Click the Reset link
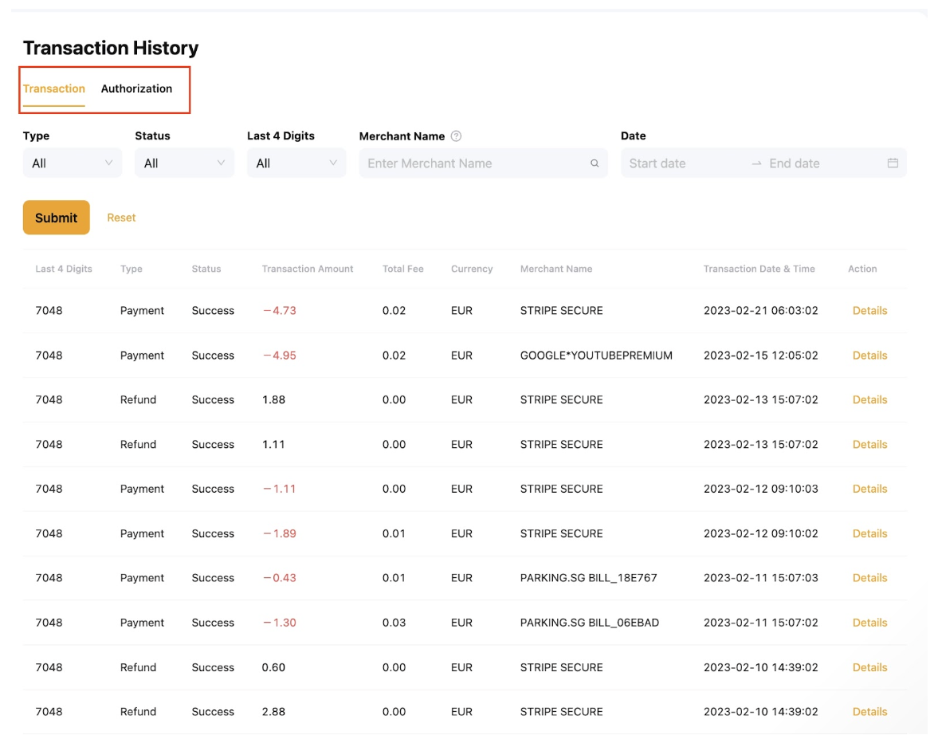The width and height of the screenshot is (934, 743). [121, 218]
